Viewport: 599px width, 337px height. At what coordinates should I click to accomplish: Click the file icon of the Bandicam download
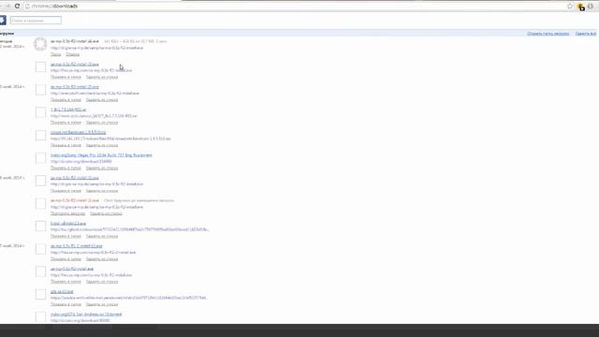[40, 135]
